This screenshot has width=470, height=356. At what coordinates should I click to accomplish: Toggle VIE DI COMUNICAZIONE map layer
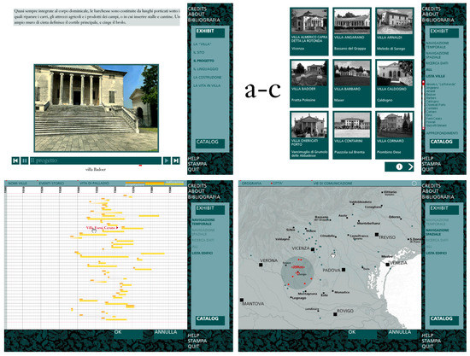332,183
